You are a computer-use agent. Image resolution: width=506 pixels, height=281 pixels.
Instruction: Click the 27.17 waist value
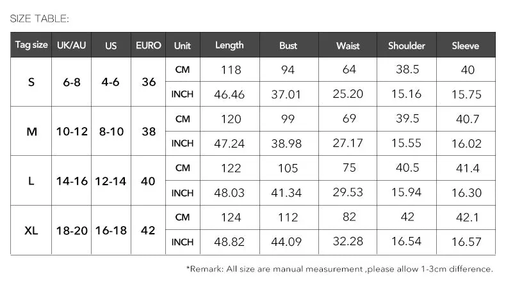click(x=348, y=143)
